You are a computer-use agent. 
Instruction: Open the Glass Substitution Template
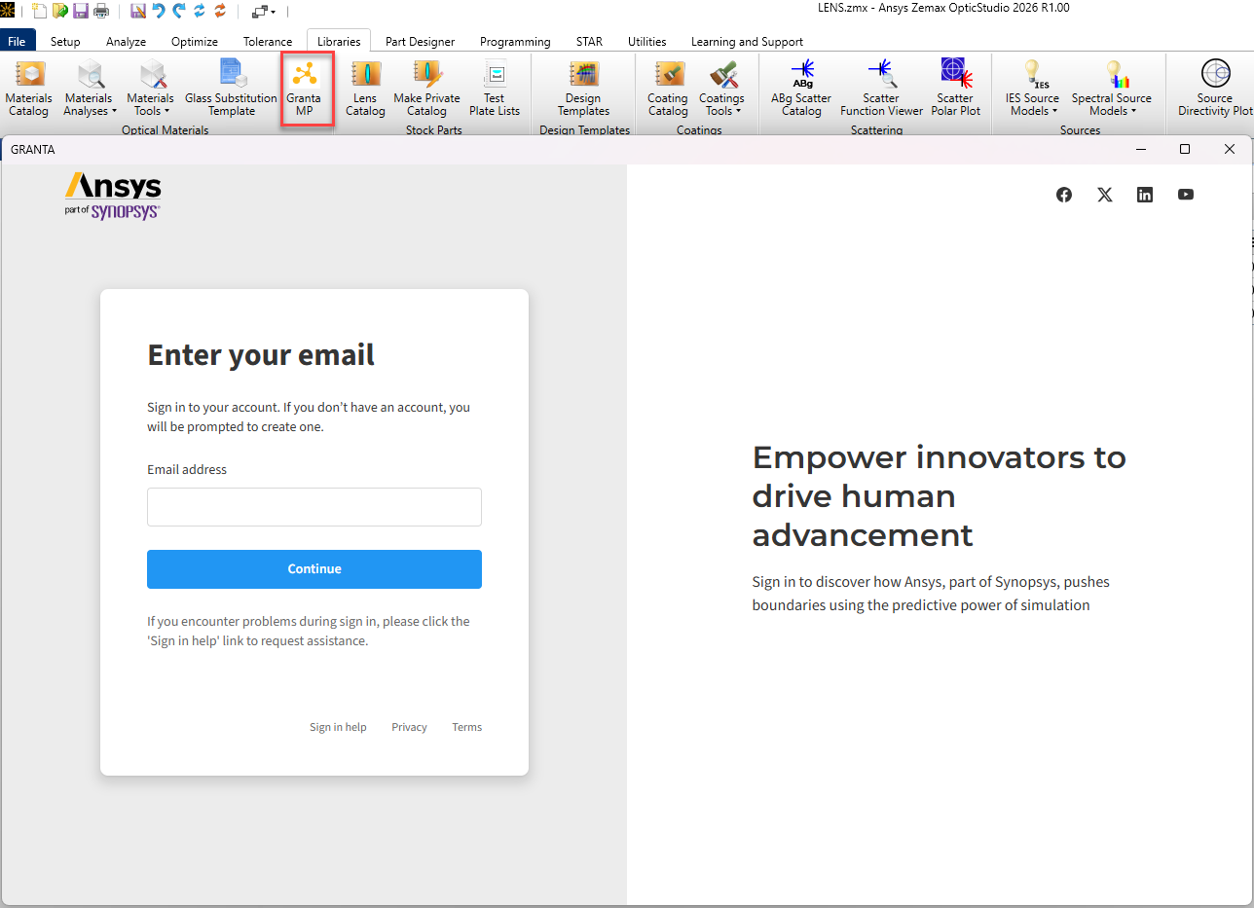[231, 89]
